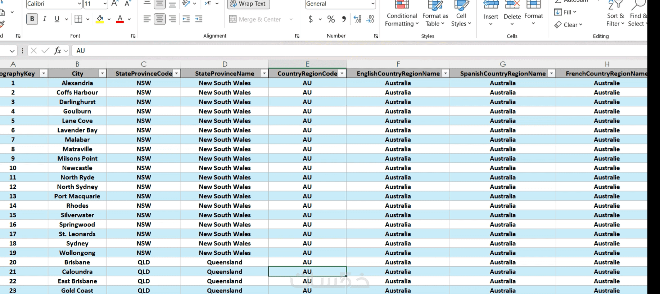Open the Alignment settings dialog launcher
The image size is (660, 294).
(x=297, y=36)
